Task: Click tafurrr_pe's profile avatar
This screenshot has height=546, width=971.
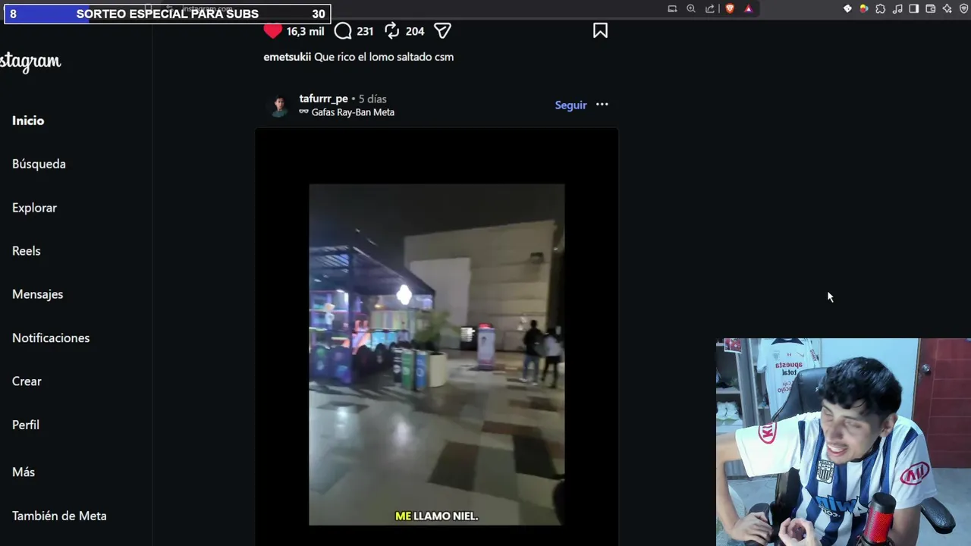Action: pyautogui.click(x=280, y=105)
